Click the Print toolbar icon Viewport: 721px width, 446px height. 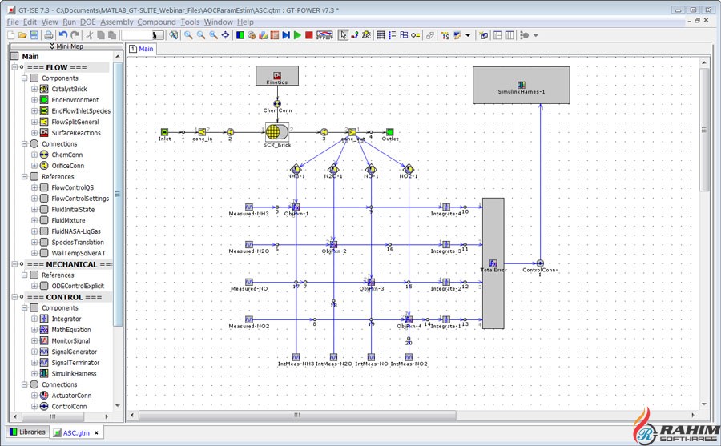click(48, 35)
